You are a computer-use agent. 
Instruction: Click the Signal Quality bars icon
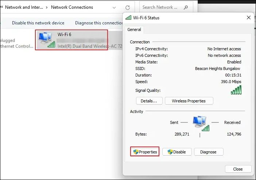click(x=236, y=90)
